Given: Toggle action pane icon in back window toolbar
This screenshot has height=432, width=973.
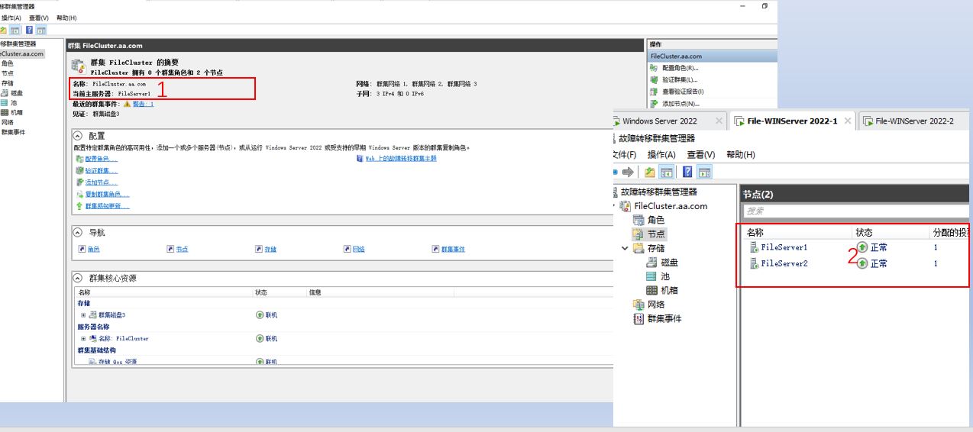Looking at the screenshot, I should tap(41, 30).
